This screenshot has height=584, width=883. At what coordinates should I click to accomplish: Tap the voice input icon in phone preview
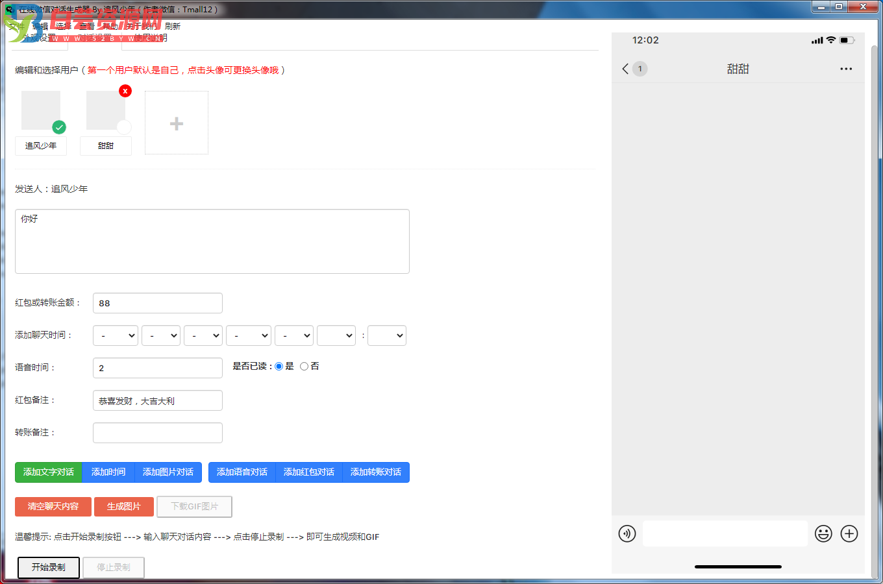[x=627, y=534]
